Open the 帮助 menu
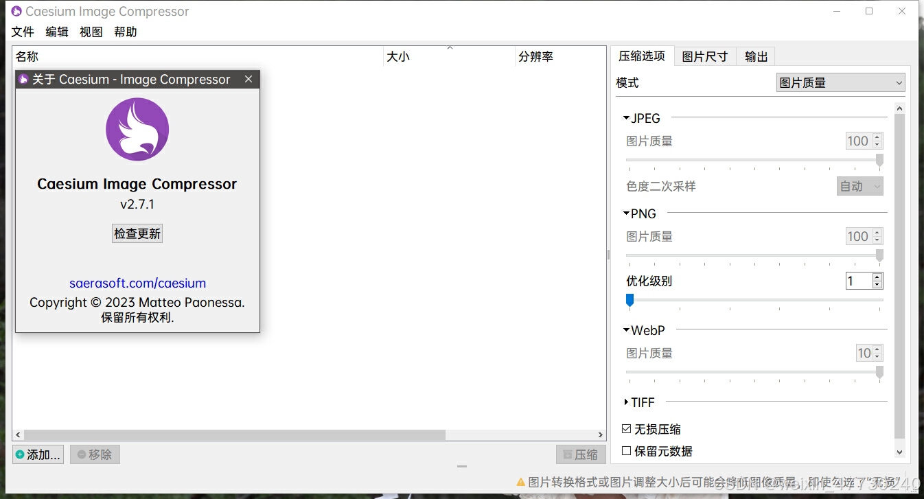This screenshot has width=924, height=499. (x=126, y=32)
